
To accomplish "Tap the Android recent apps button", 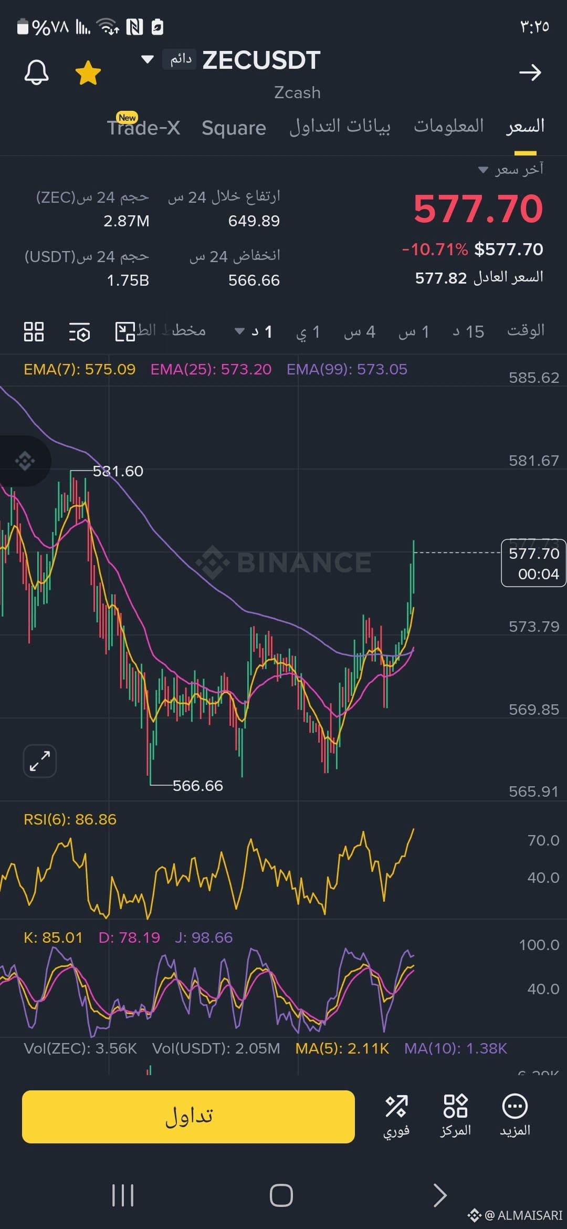I will coord(123,1196).
